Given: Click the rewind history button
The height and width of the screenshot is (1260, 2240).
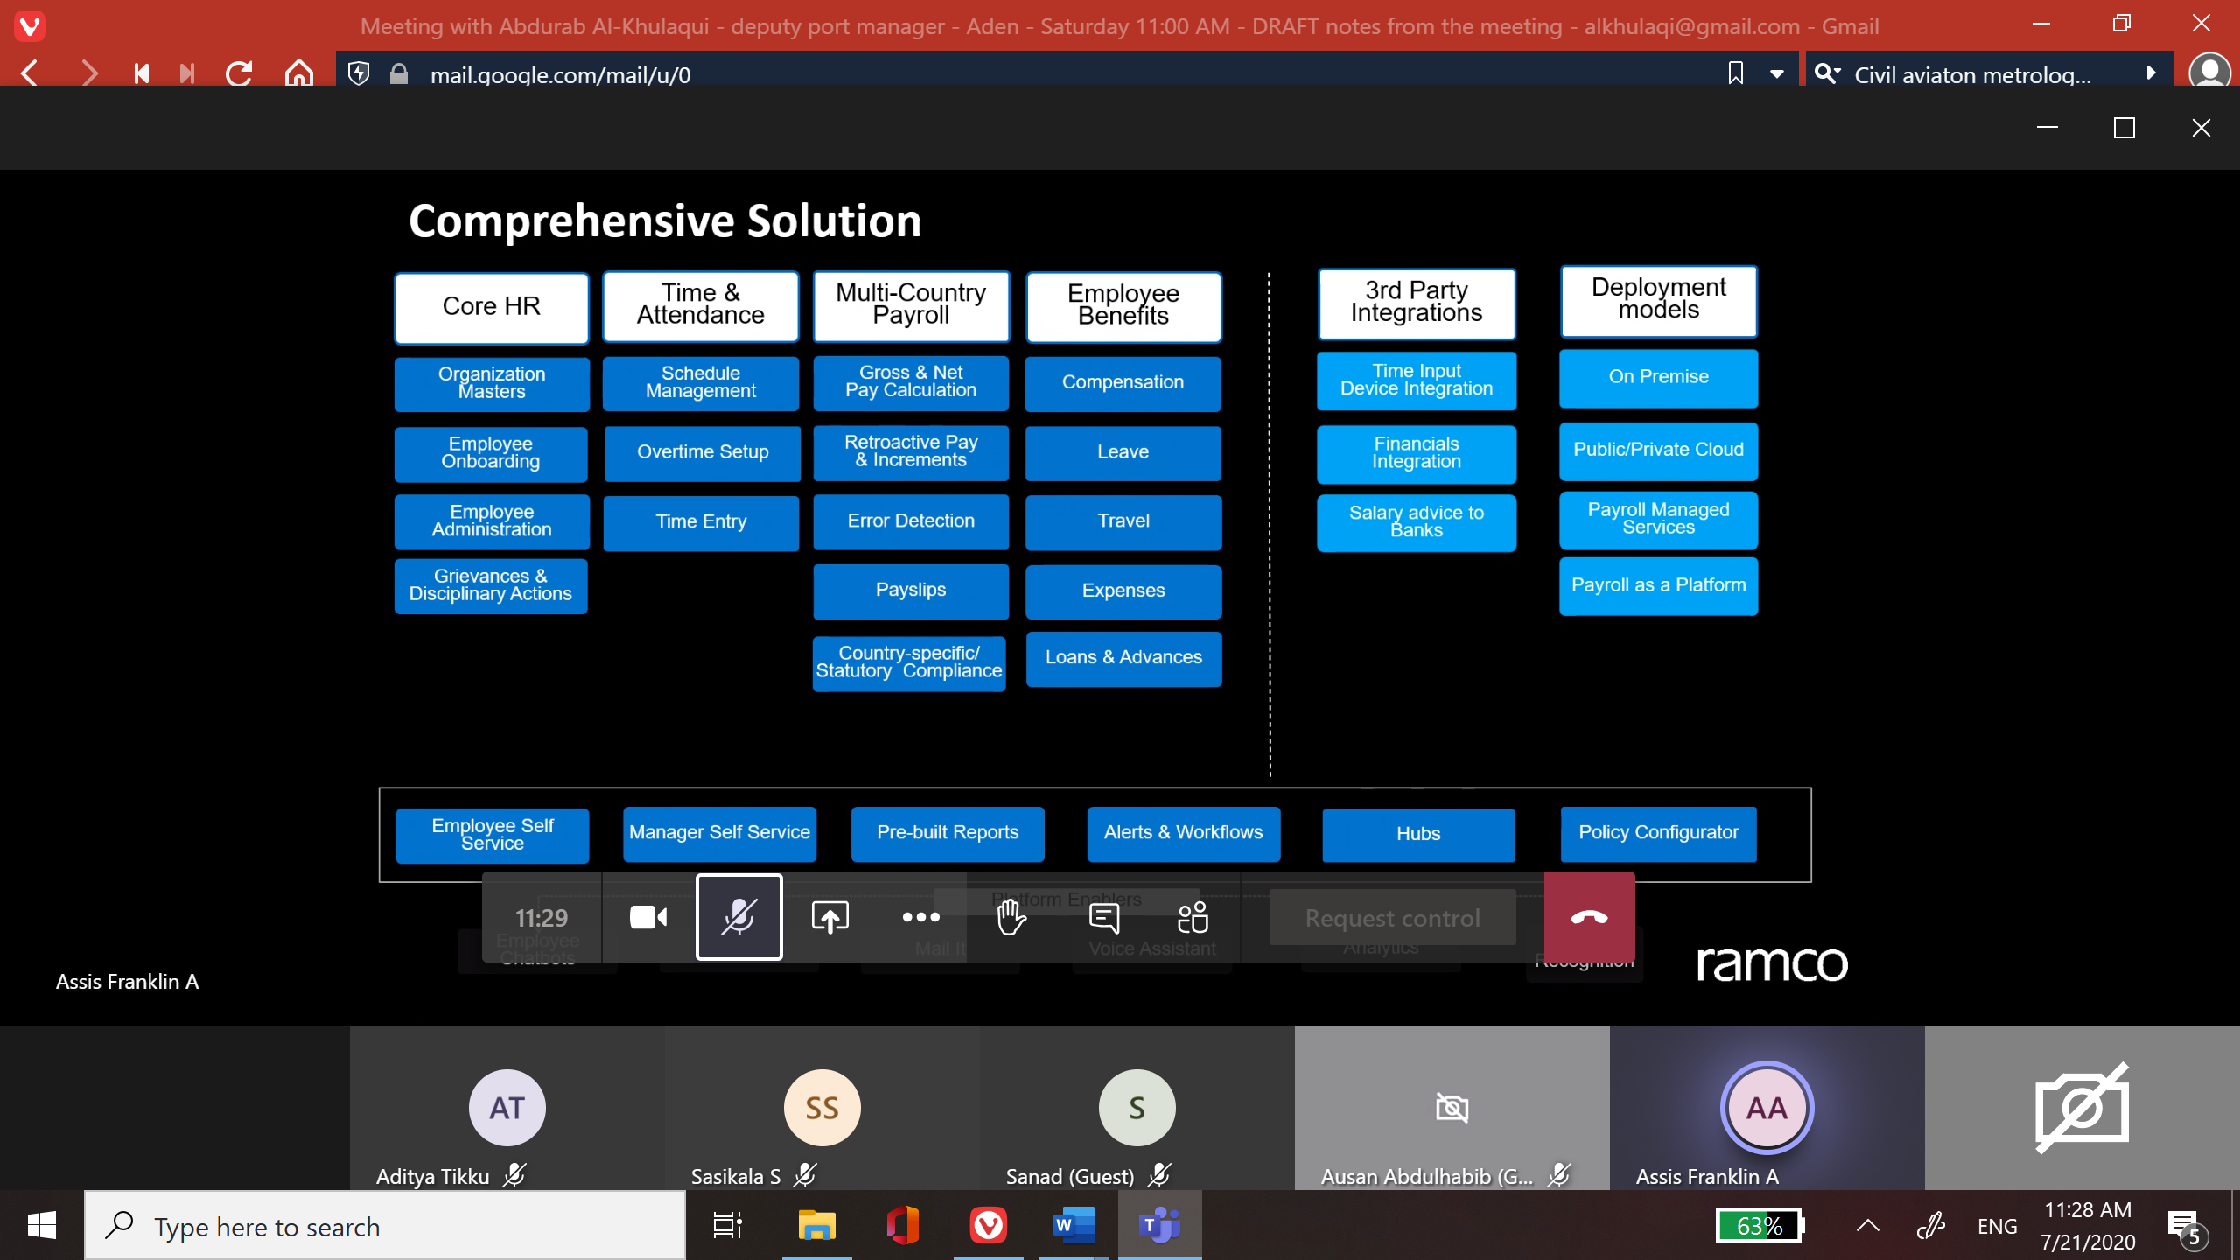Looking at the screenshot, I should coord(141,73).
